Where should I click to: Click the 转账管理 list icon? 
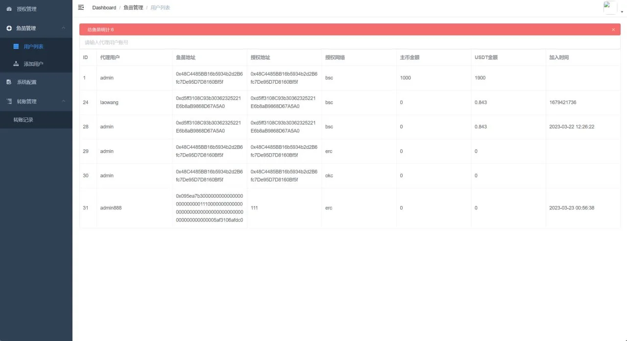[x=9, y=101]
